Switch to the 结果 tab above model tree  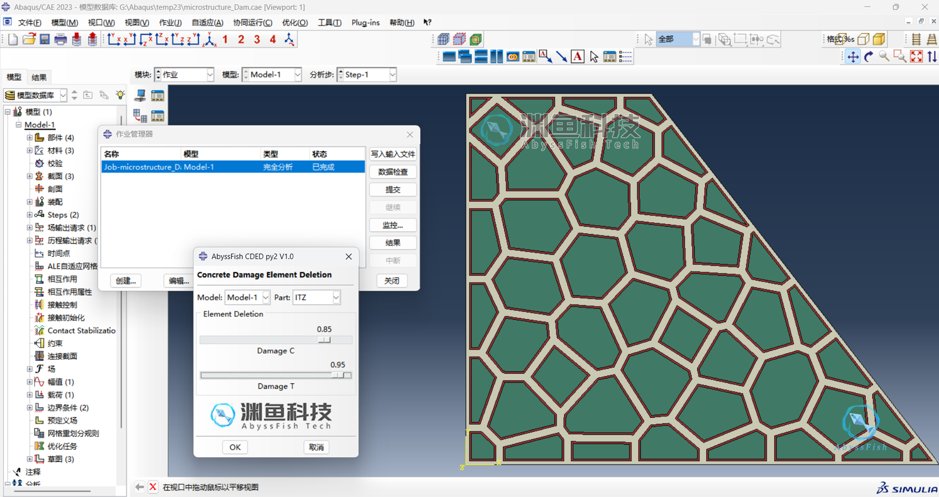click(39, 77)
